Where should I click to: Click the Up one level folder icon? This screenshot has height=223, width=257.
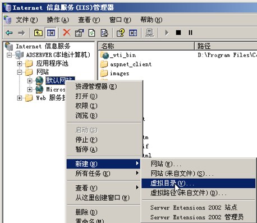[x=38, y=33]
